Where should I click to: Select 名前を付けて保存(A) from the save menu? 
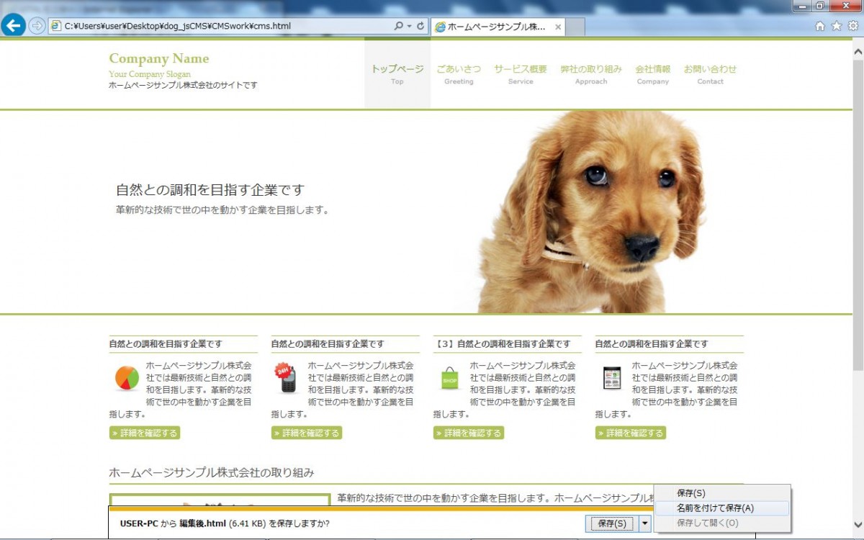coord(715,508)
